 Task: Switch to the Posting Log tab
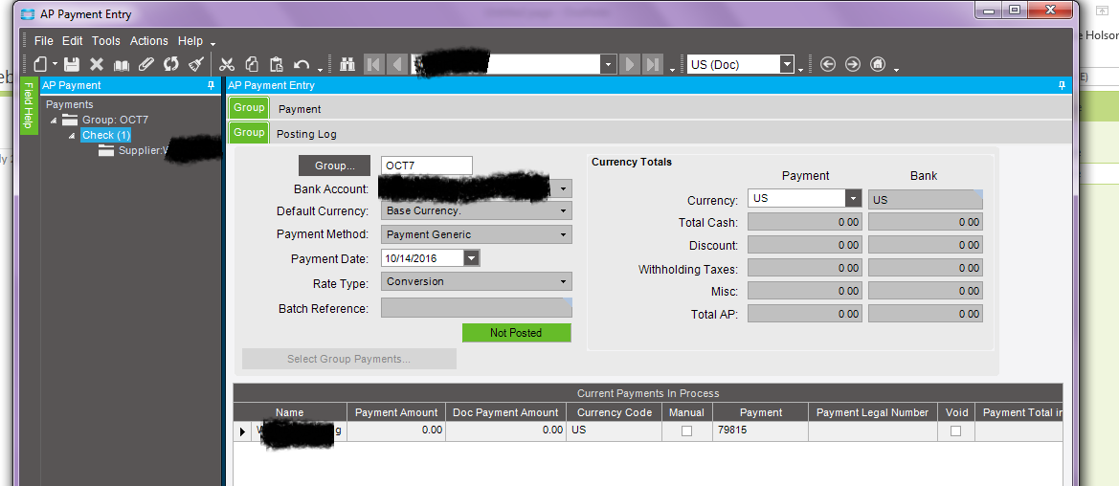[307, 133]
